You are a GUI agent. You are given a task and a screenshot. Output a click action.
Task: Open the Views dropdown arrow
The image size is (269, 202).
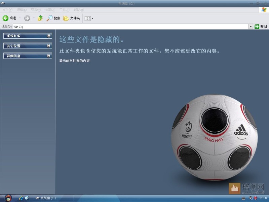point(92,19)
